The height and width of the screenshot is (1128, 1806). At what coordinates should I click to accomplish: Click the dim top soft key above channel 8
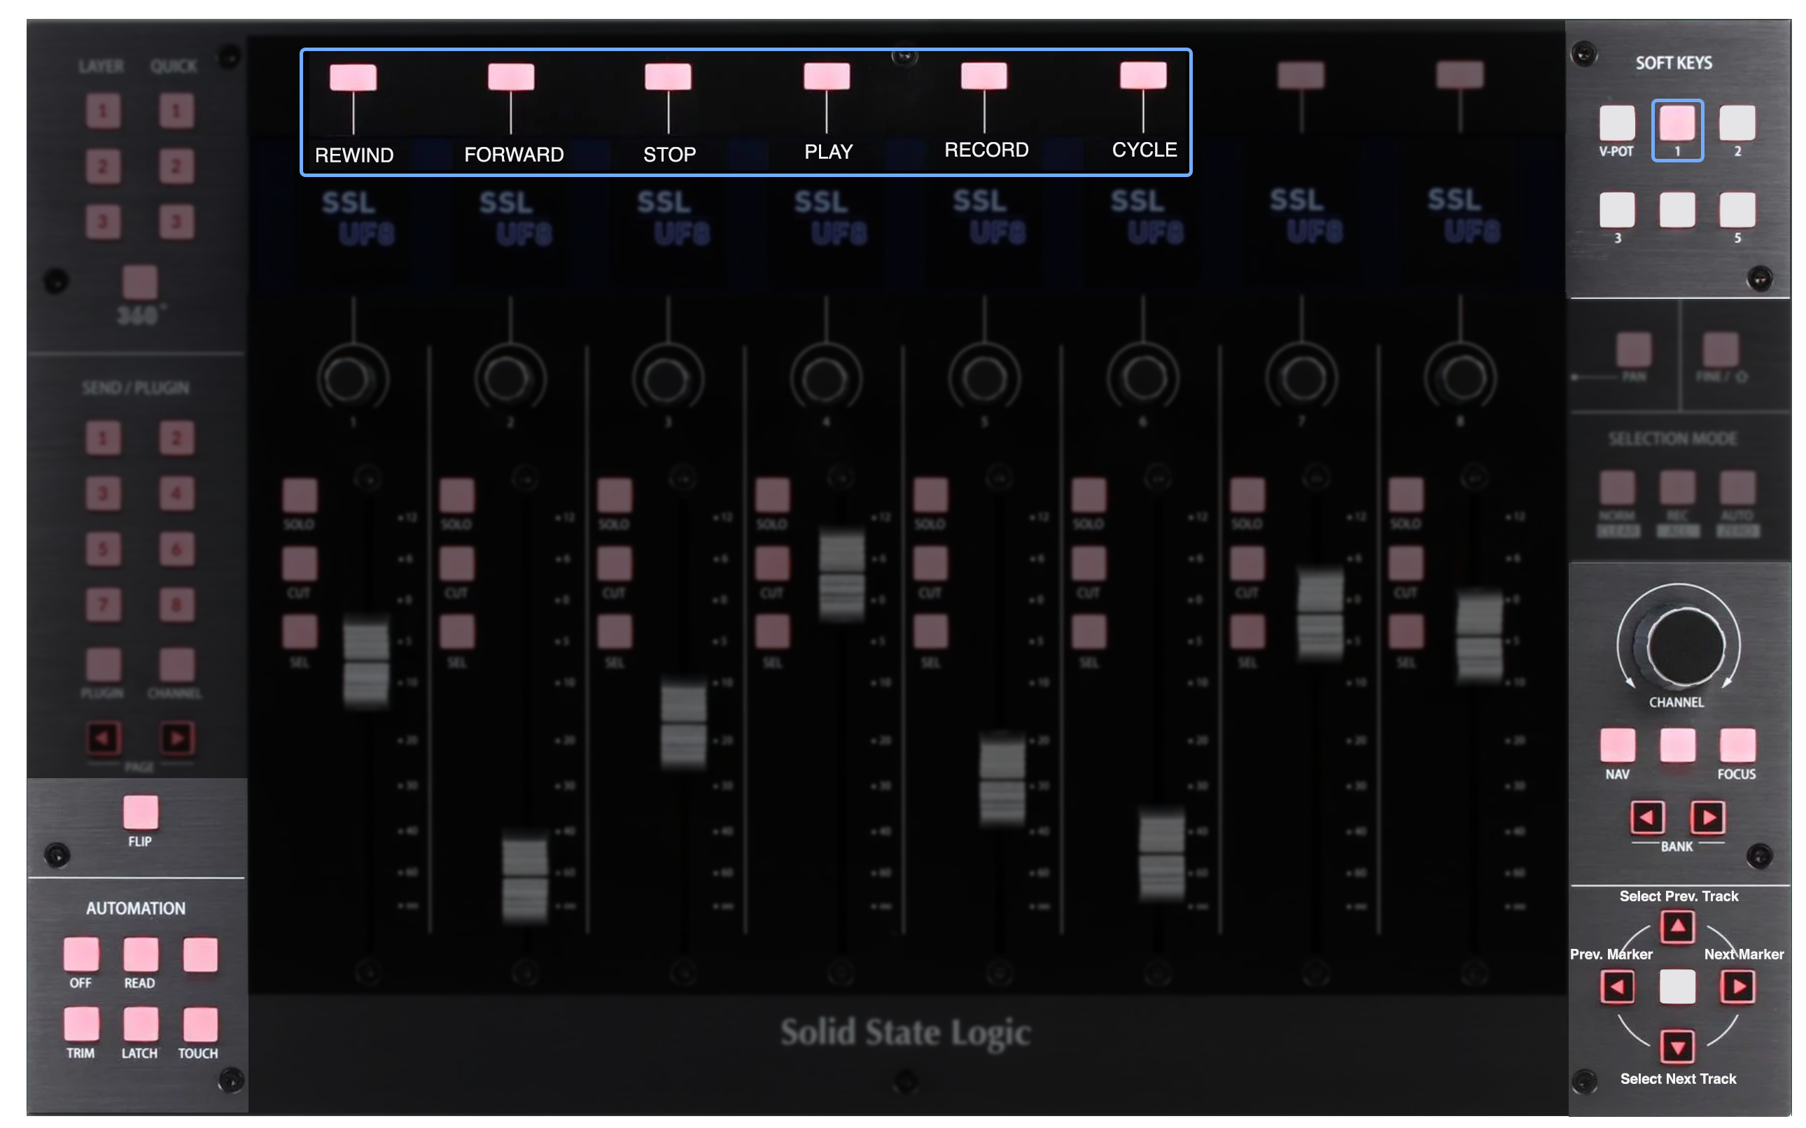point(1459,75)
